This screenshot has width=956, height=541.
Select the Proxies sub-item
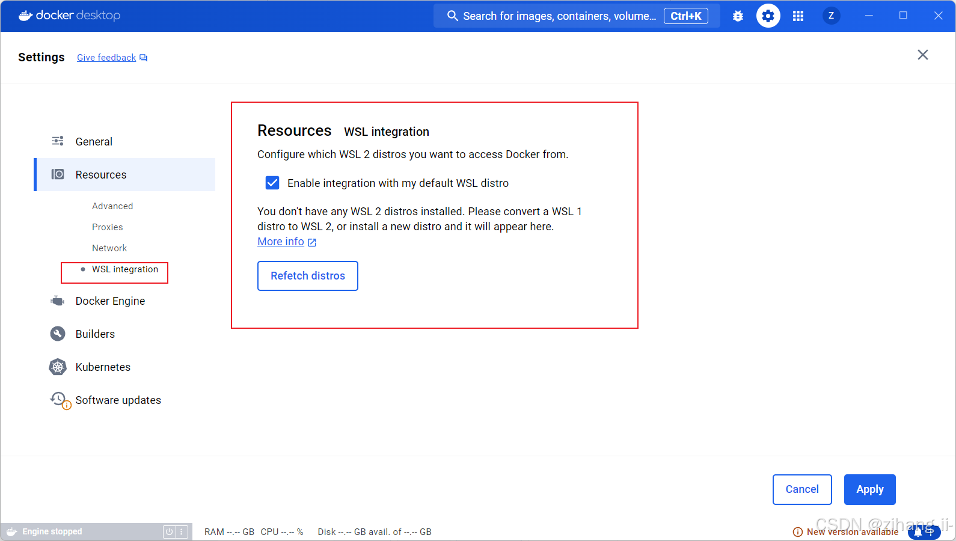[107, 227]
